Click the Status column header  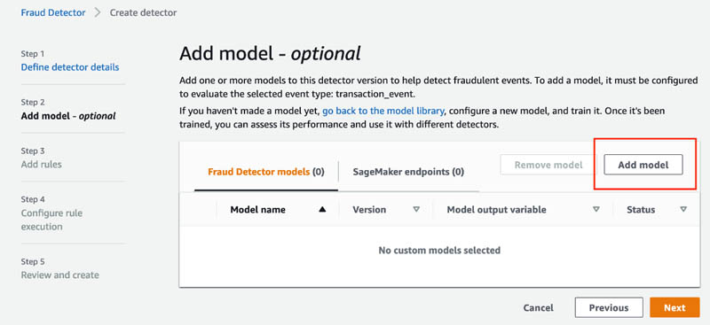[x=641, y=210]
